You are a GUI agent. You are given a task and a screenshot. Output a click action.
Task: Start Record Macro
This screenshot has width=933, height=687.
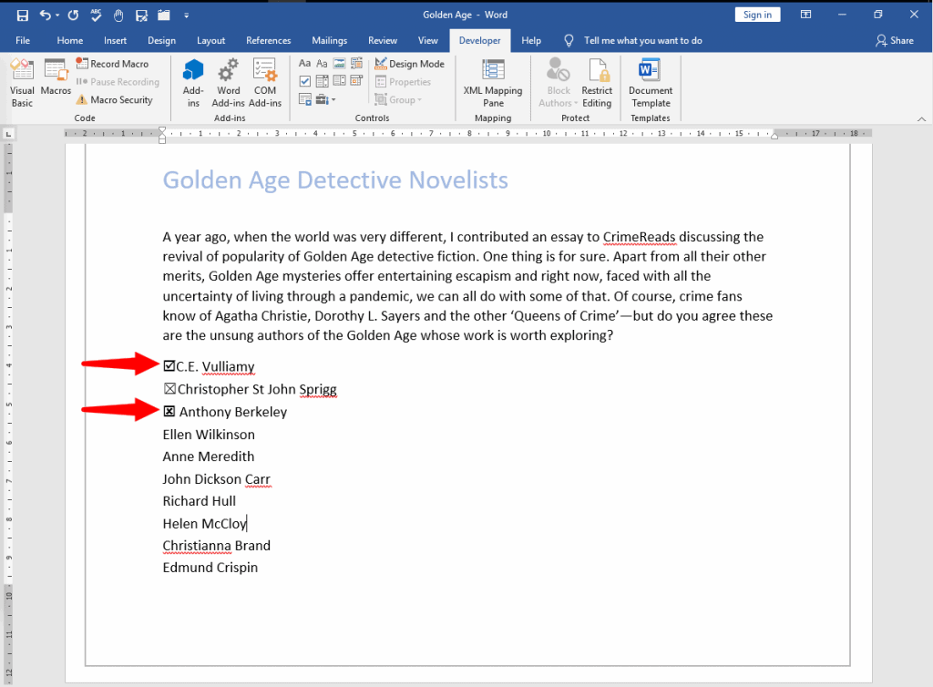pos(112,64)
